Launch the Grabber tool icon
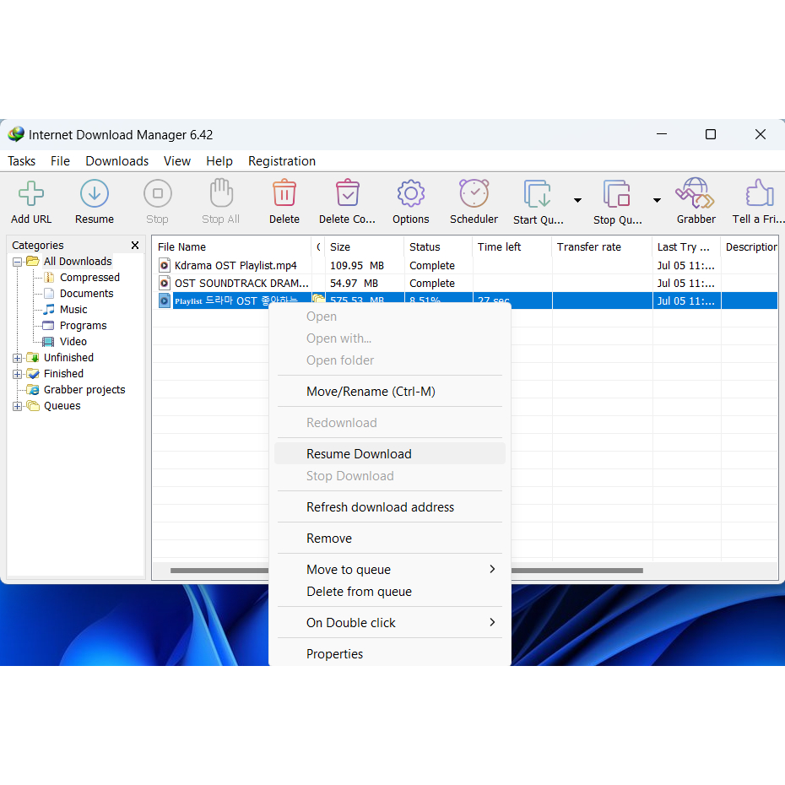This screenshot has width=785, height=785. [x=695, y=193]
